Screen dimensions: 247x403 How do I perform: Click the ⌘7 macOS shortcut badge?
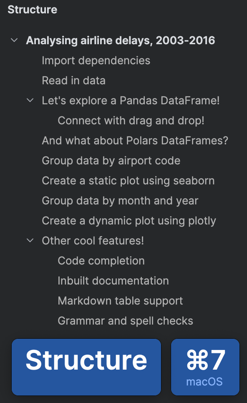pyautogui.click(x=205, y=367)
